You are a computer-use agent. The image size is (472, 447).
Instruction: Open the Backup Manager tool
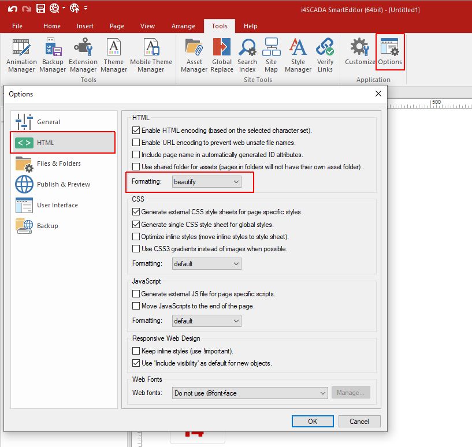53,55
